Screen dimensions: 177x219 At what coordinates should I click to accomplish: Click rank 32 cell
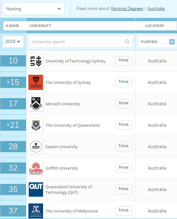coord(13,168)
